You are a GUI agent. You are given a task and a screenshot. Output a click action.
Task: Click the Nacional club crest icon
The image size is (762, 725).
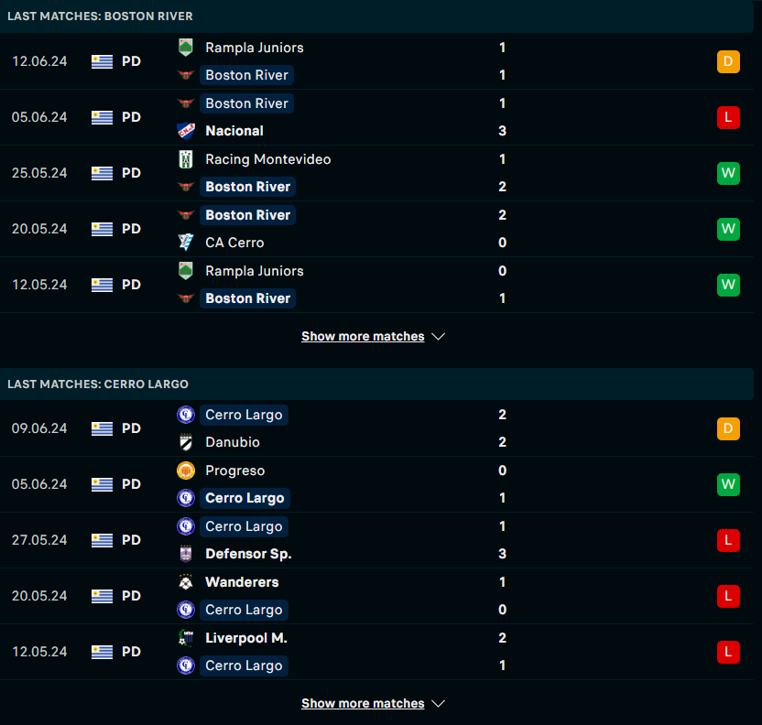tap(186, 131)
